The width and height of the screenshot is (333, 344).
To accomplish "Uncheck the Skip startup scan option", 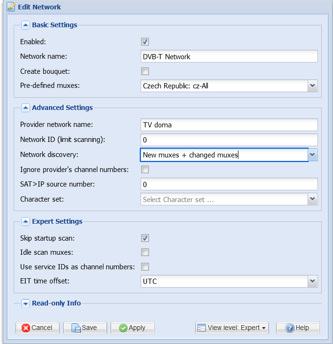I will [x=145, y=238].
